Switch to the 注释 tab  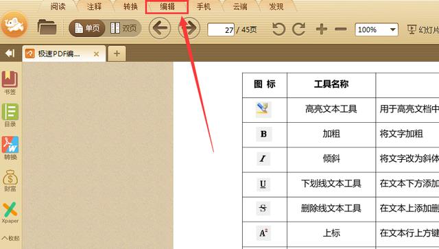pos(94,6)
